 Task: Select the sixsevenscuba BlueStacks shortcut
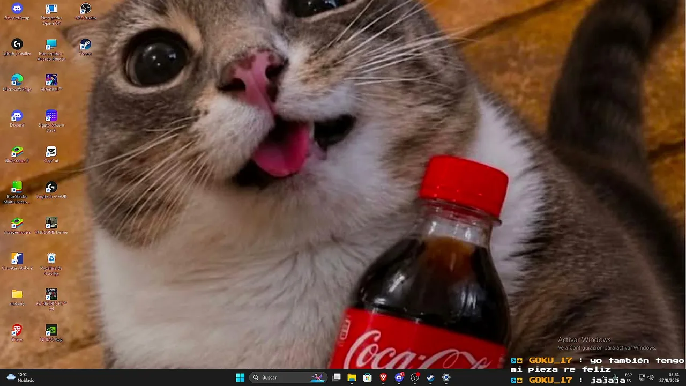click(x=17, y=226)
